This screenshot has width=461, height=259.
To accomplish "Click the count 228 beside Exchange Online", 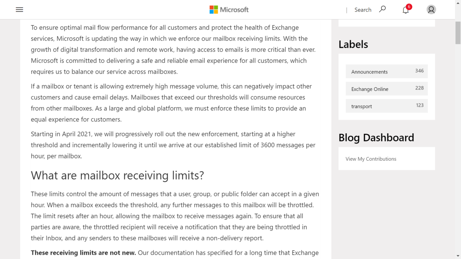I will (419, 88).
